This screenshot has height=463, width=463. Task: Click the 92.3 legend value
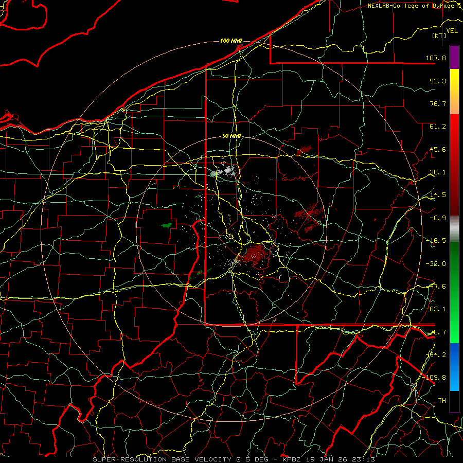[x=438, y=81]
